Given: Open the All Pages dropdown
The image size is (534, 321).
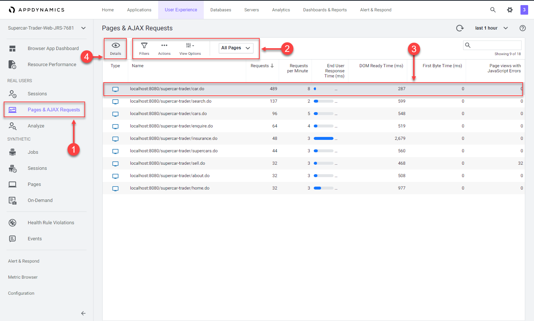Looking at the screenshot, I should 236,48.
